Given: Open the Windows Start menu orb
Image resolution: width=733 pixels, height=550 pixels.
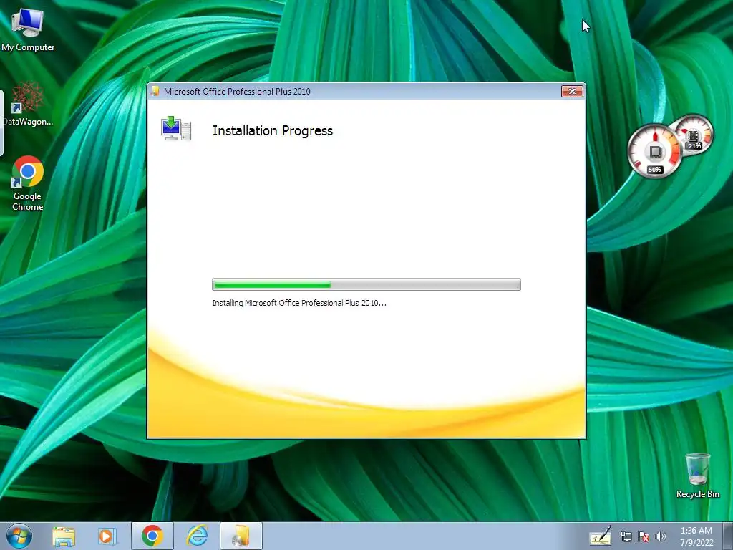Looking at the screenshot, I should pos(19,536).
